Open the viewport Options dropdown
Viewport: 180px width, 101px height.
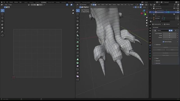[145, 7]
